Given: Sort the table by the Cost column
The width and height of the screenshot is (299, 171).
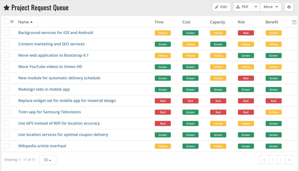Looking at the screenshot, I should pyautogui.click(x=186, y=22).
